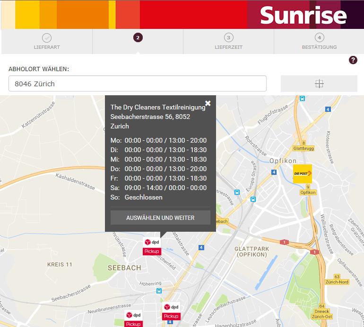Click the Zürich-Nord exit 63 label
The width and height of the screenshot is (364, 327).
pos(337,282)
